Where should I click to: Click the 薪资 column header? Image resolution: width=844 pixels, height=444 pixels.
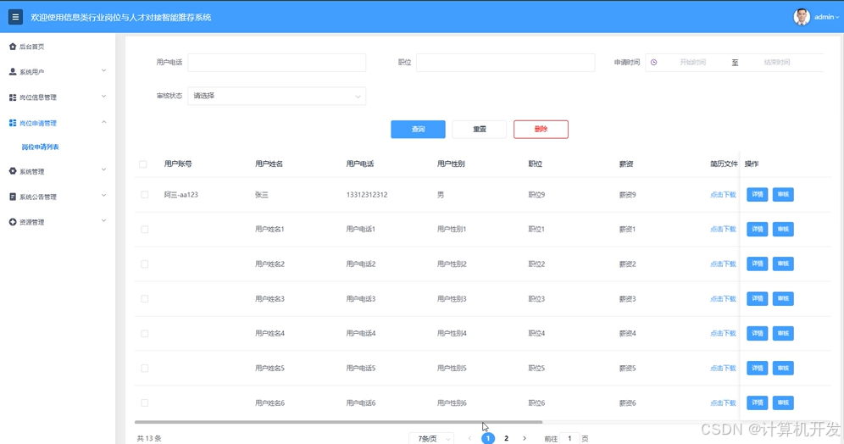coord(626,164)
